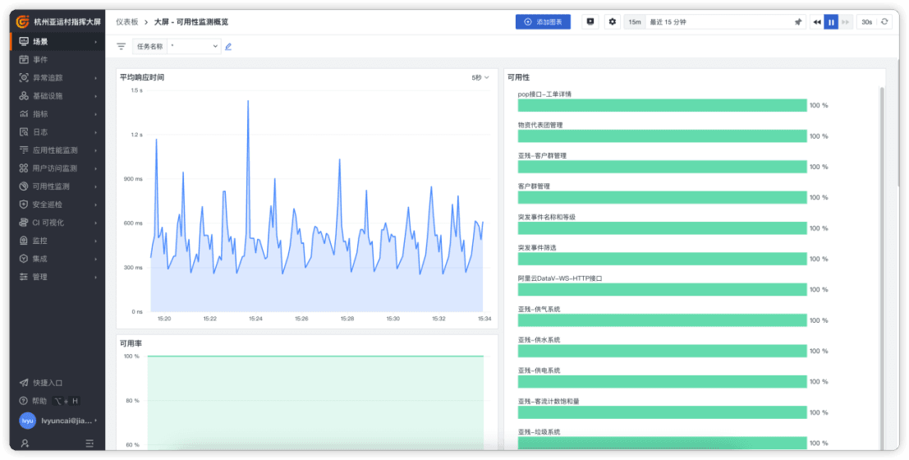Image resolution: width=909 pixels, height=460 pixels.
Task: Expand the 异常追踪 submenu chevron
Action: tap(95, 78)
